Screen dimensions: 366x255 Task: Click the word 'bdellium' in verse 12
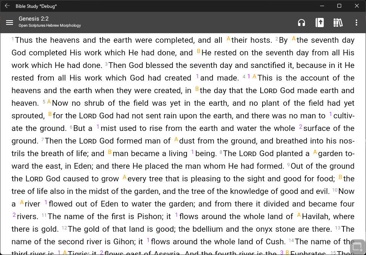click(x=207, y=229)
